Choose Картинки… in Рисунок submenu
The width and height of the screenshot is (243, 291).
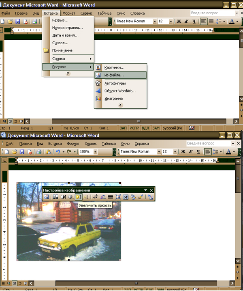pos(120,67)
